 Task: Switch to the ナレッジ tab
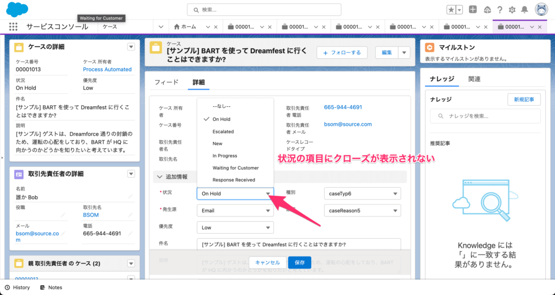pos(442,79)
